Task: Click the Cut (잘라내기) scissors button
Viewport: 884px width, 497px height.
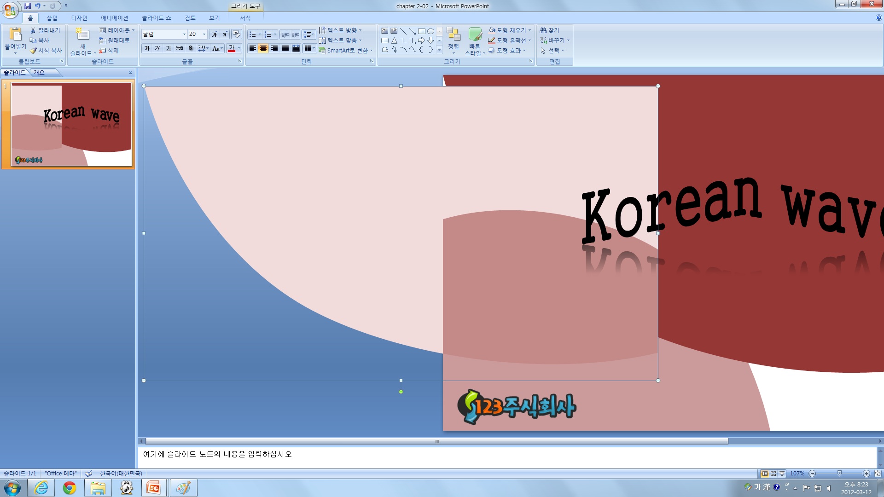Action: [45, 30]
